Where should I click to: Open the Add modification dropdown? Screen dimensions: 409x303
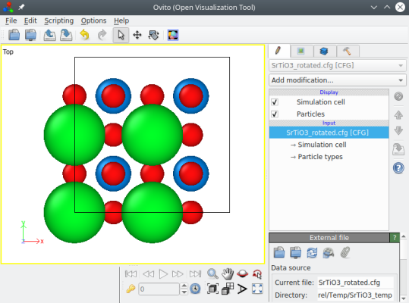pyautogui.click(x=337, y=80)
